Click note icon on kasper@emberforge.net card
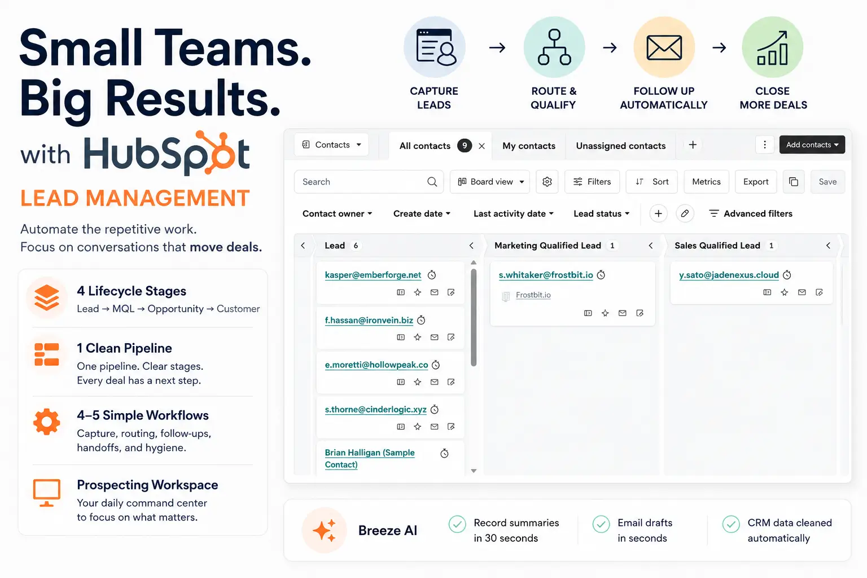This screenshot has width=867, height=578. tap(451, 292)
